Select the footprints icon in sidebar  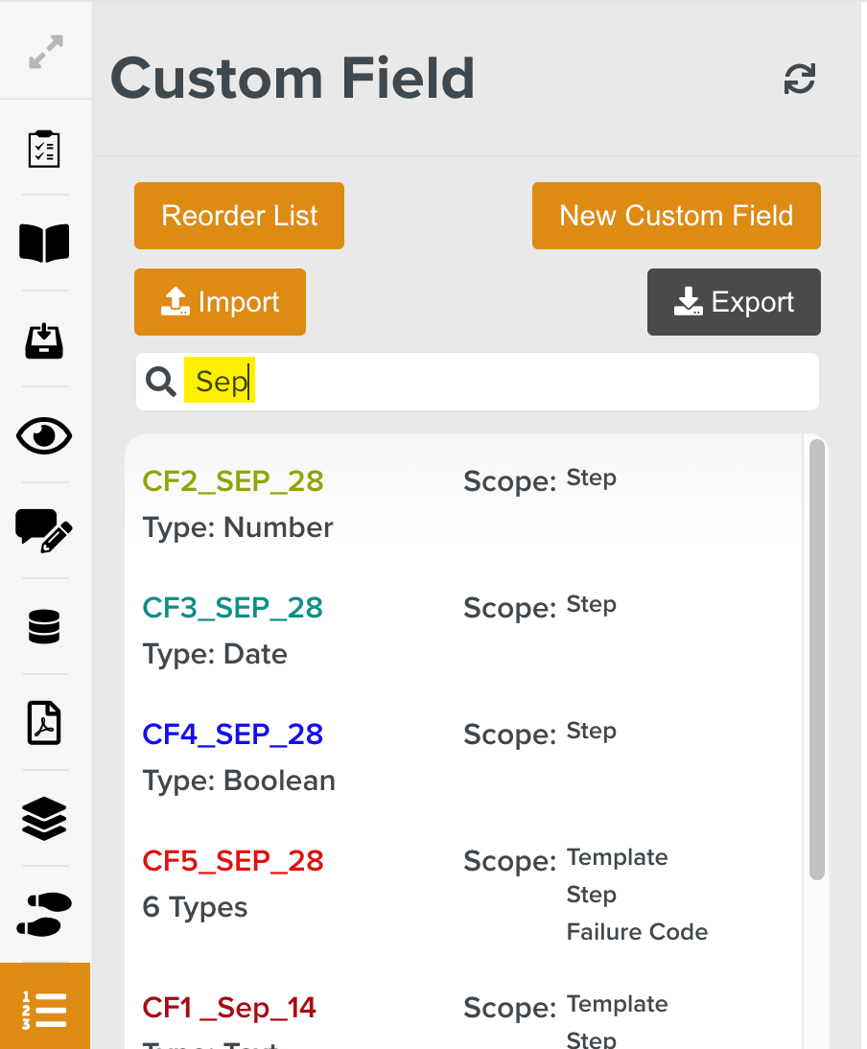pos(44,915)
